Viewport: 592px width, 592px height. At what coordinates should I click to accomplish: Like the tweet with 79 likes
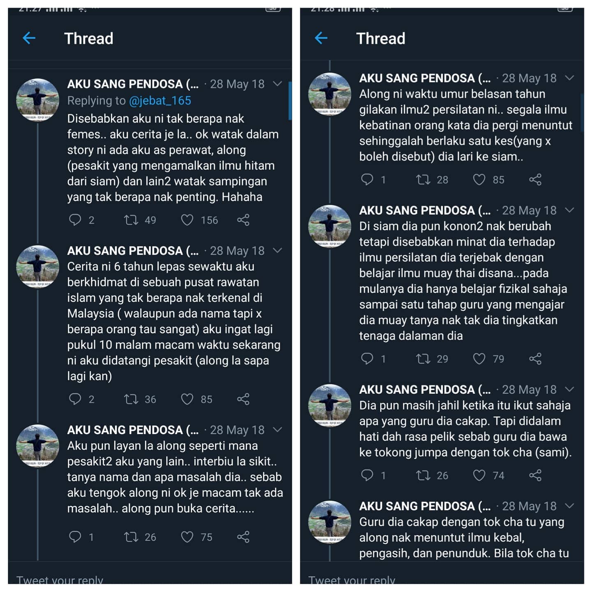click(x=479, y=358)
